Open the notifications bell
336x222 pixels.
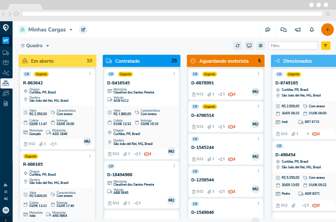click(x=312, y=30)
